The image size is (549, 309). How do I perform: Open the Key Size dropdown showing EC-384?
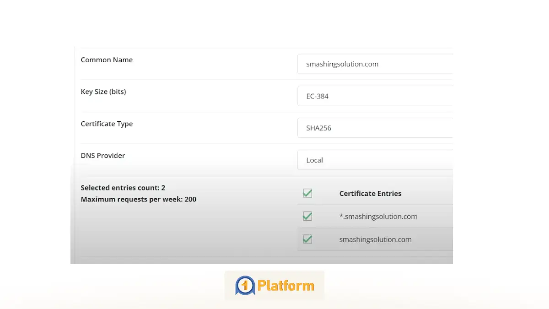pyautogui.click(x=375, y=96)
